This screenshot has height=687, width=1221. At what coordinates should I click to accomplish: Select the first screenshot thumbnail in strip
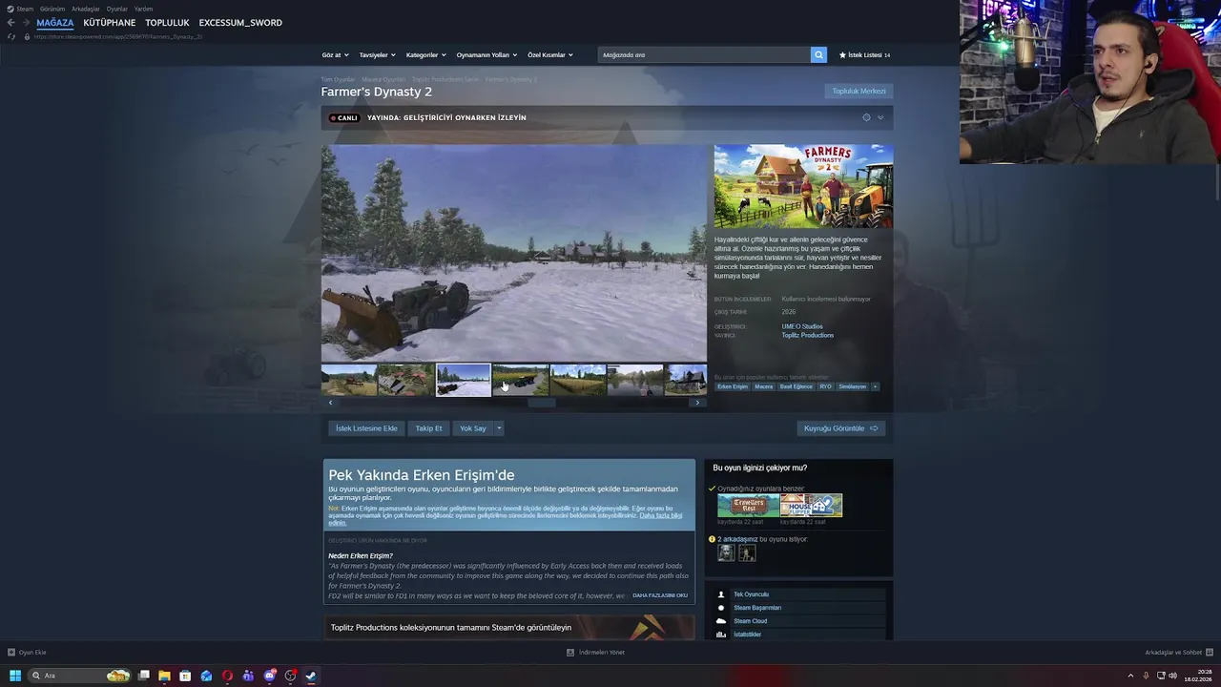[348, 380]
